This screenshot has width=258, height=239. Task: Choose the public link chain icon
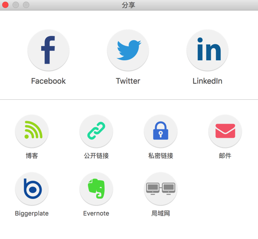coord(96,131)
